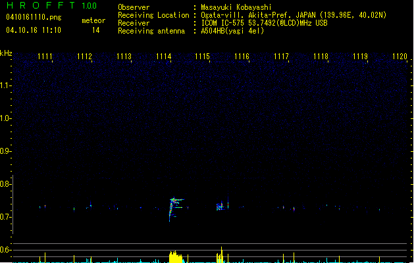414x263 pixels.
Task: Click the 1112 time axis marker
Action: (x=84, y=56)
